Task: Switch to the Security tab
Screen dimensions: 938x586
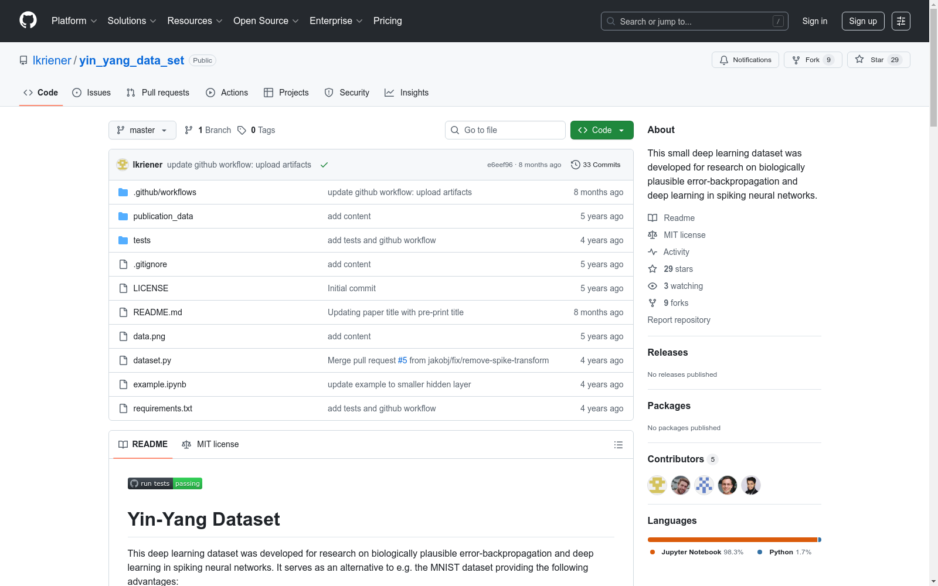Action: pos(347,93)
